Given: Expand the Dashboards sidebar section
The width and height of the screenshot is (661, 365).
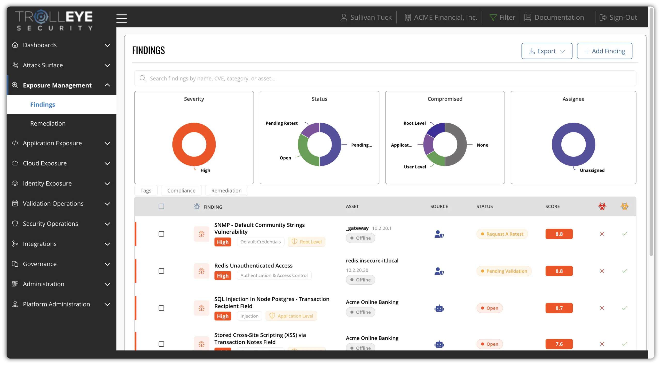Looking at the screenshot, I should (61, 45).
